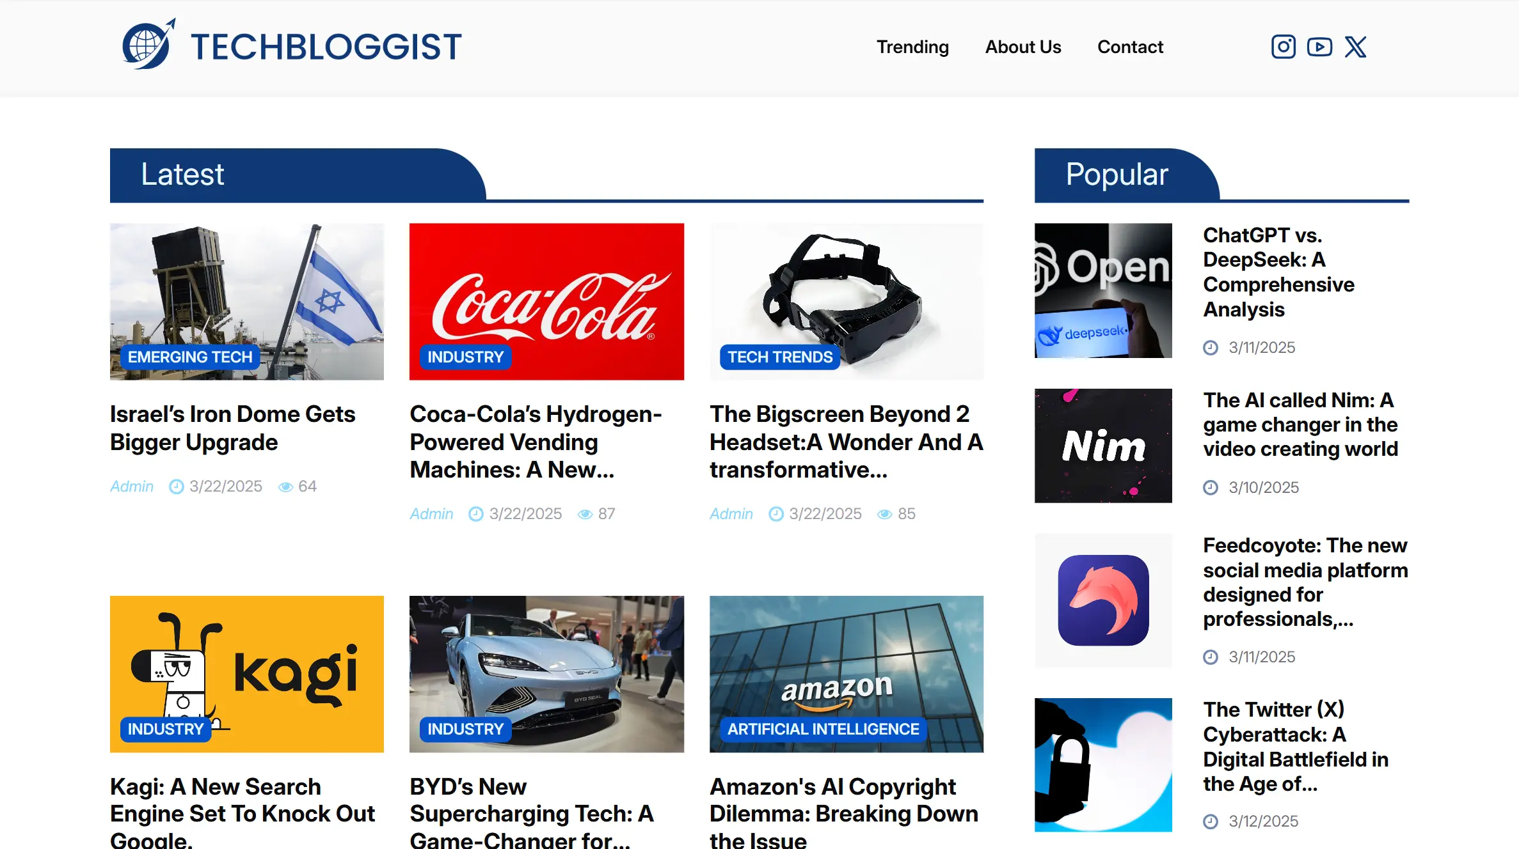Expand the Popular section header
Image resolution: width=1519 pixels, height=849 pixels.
coord(1116,174)
